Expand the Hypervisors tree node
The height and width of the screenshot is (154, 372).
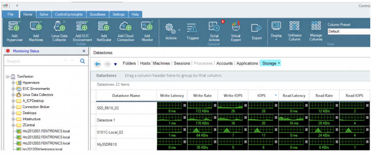tap(14, 83)
